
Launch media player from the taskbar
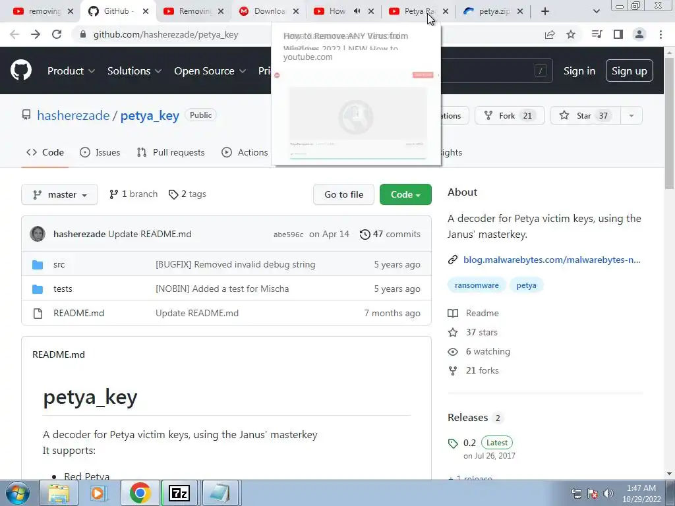(x=99, y=493)
